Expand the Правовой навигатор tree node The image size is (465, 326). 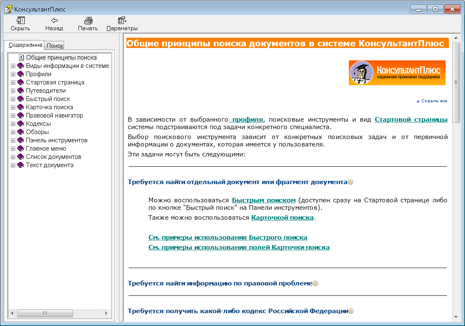point(13,116)
